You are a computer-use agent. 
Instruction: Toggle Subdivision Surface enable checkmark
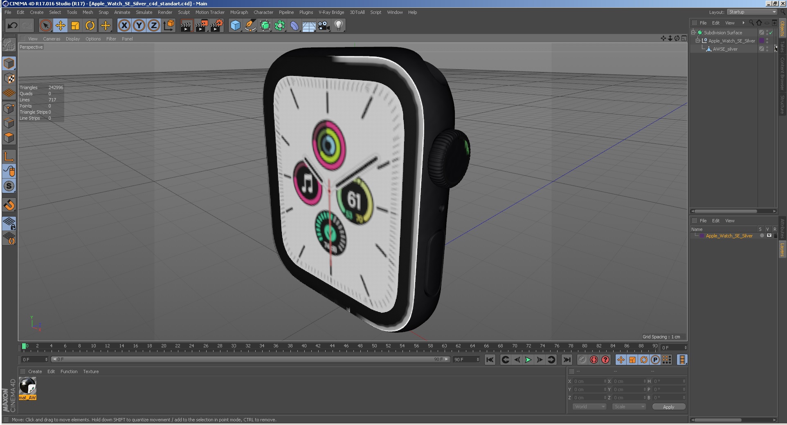tap(771, 33)
